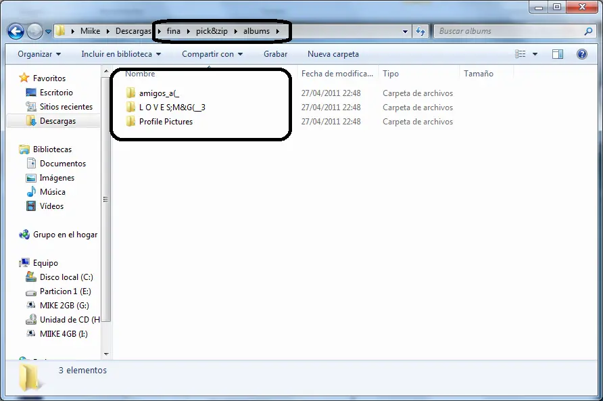The image size is (603, 401).
Task: Click Grabar in the toolbar
Action: coord(275,54)
